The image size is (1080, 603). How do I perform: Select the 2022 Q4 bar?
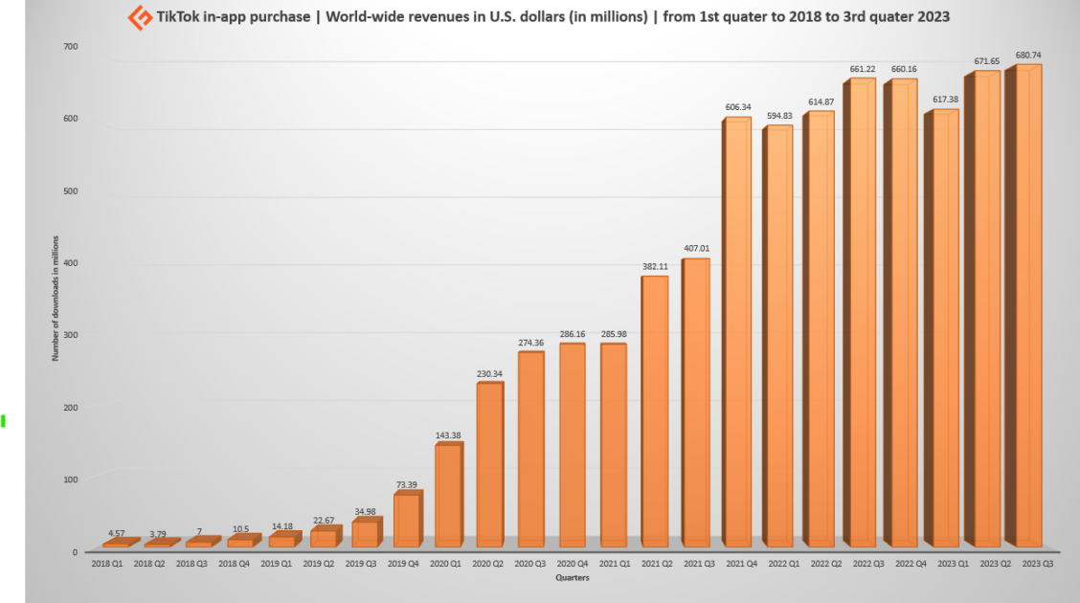(901, 313)
